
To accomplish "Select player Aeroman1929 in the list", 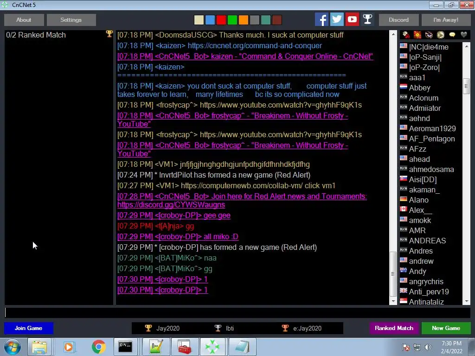I will [431, 129].
